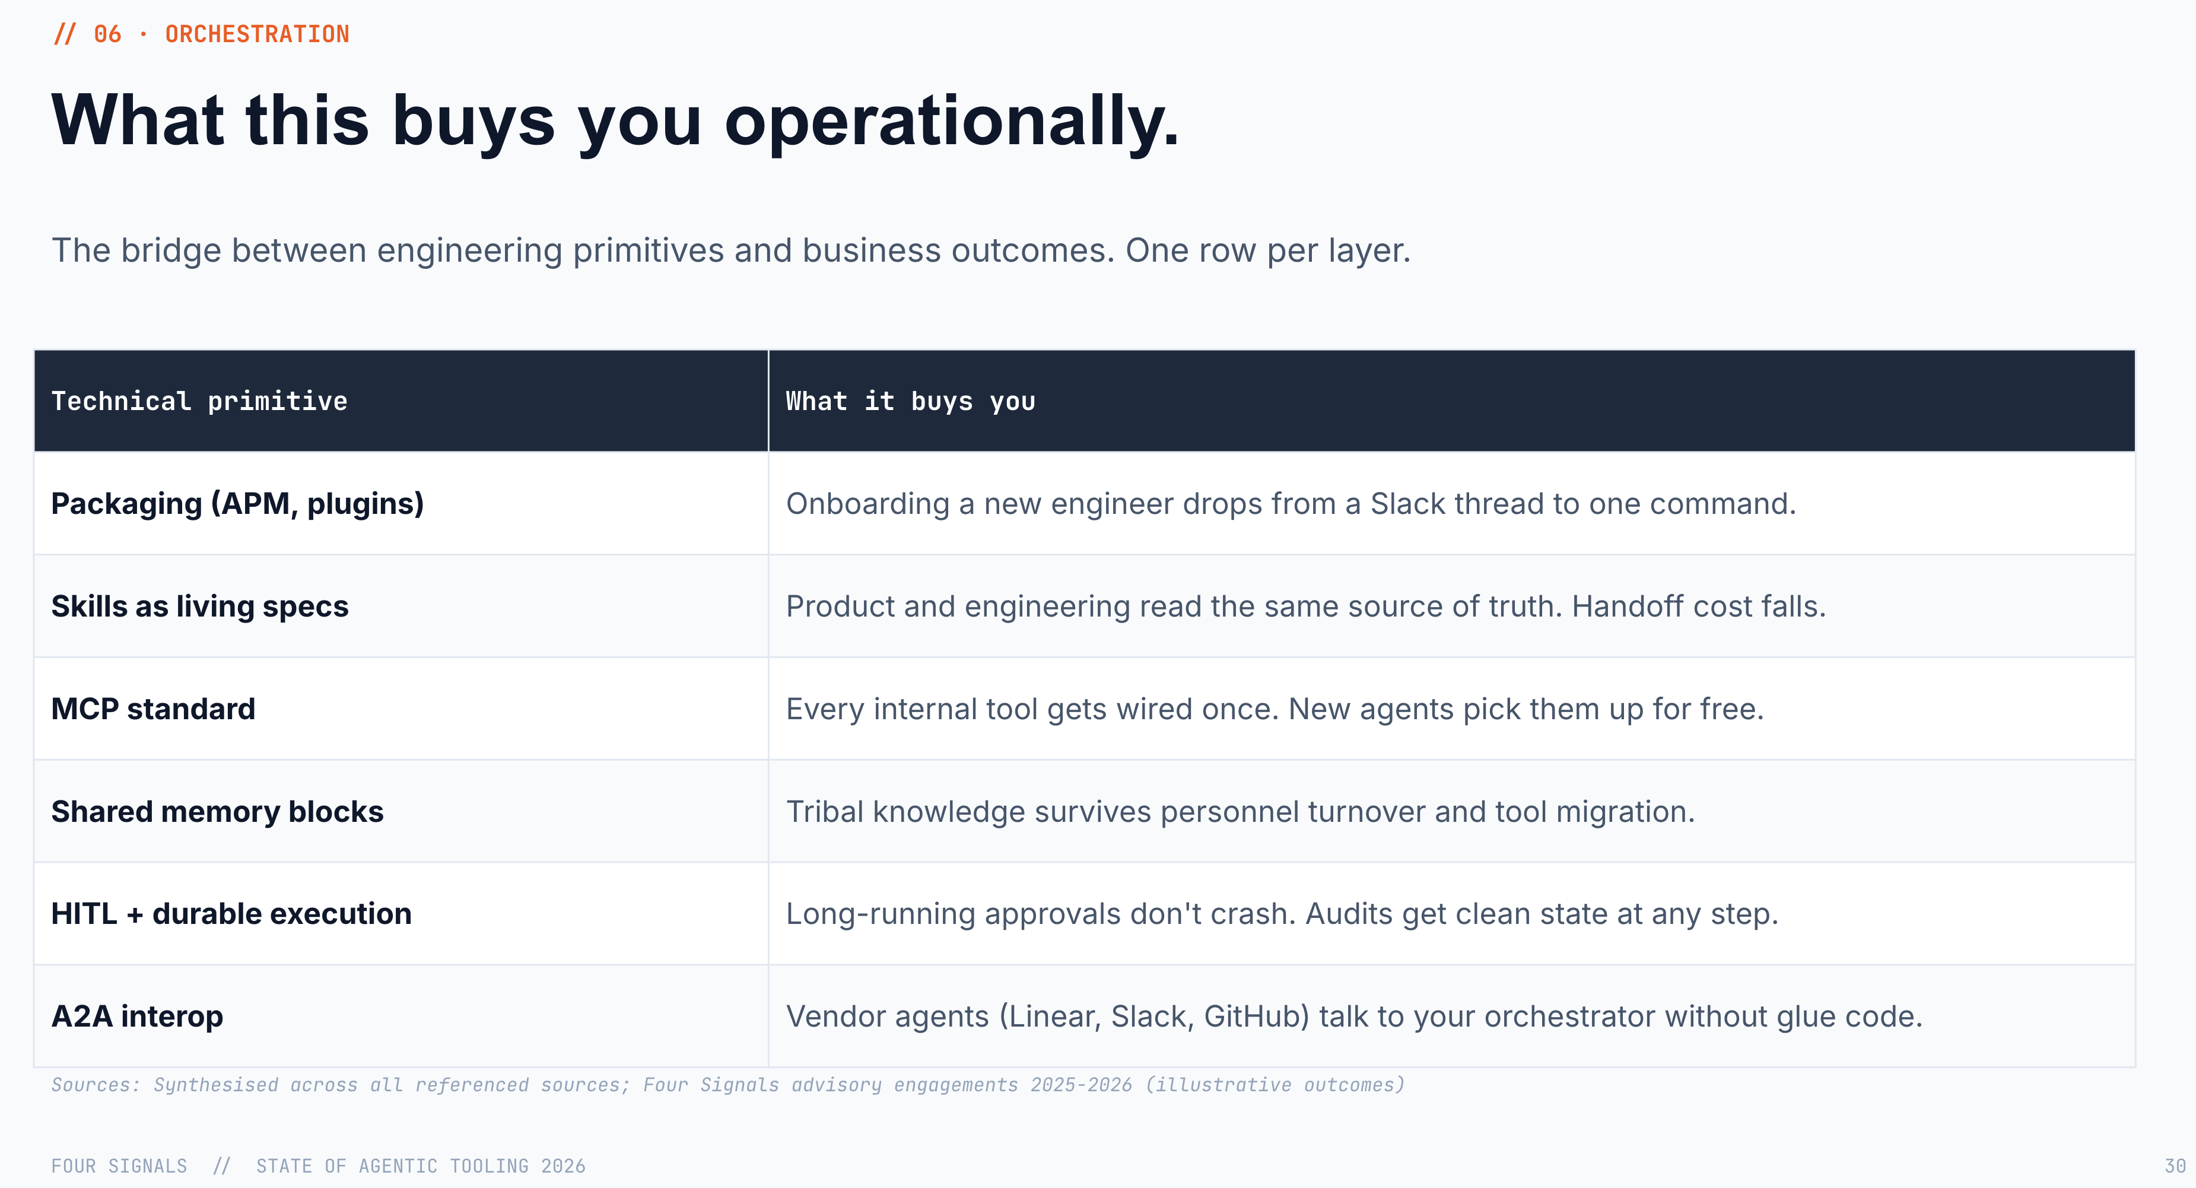The width and height of the screenshot is (2196, 1188).
Task: Select the vendor agents glue code text
Action: (x=1354, y=1017)
